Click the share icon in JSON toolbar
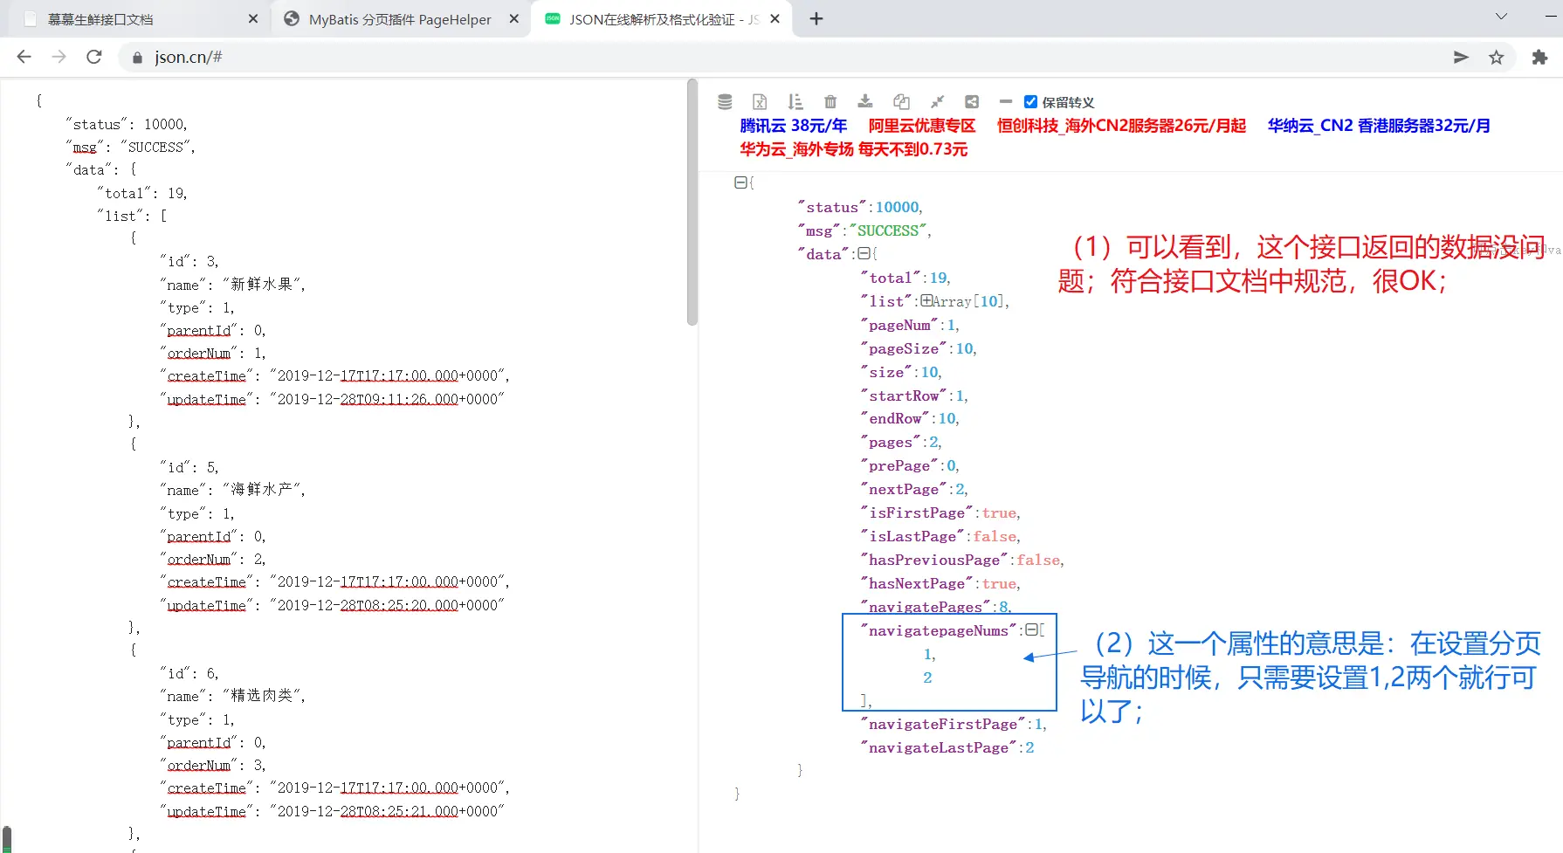 972,102
